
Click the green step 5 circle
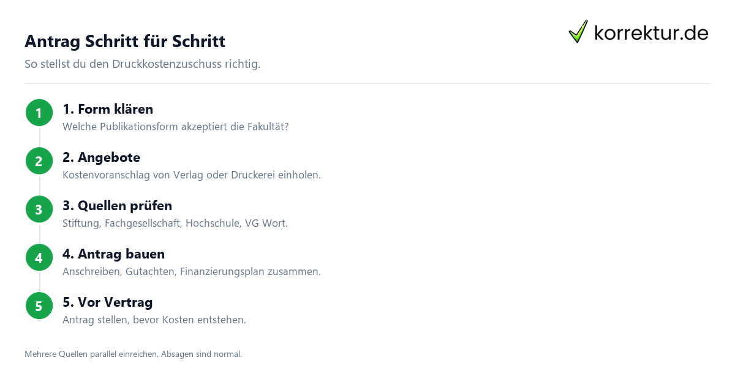[39, 306]
